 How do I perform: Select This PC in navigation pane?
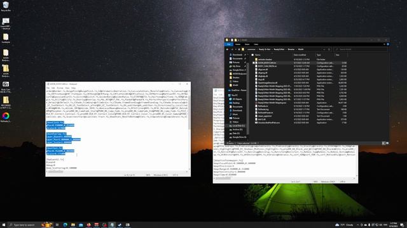(x=233, y=95)
